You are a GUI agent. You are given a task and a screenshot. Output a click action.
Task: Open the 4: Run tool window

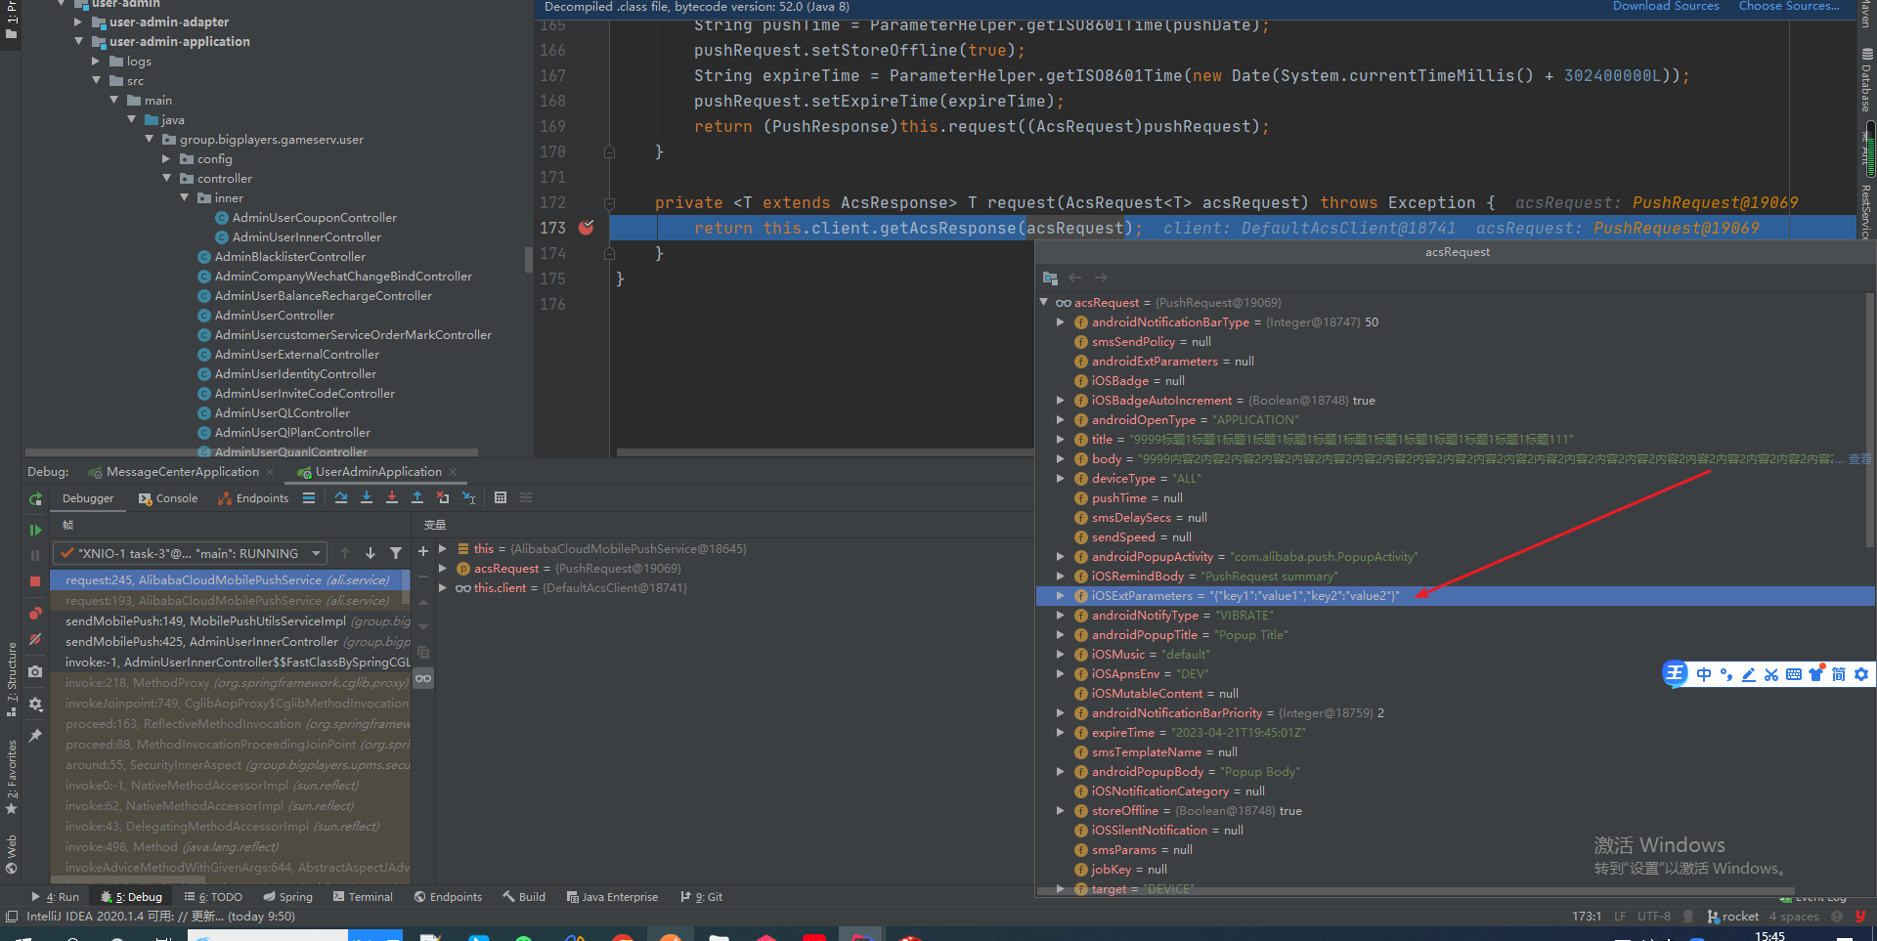tap(56, 897)
